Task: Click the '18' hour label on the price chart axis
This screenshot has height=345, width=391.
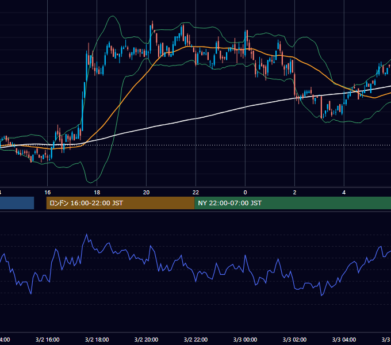Action: tap(97, 193)
